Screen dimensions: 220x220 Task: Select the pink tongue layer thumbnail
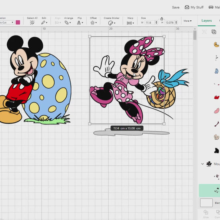coord(216,110)
